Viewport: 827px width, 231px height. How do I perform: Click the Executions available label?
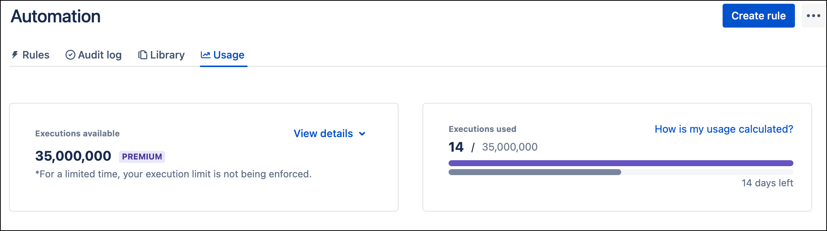pos(78,133)
